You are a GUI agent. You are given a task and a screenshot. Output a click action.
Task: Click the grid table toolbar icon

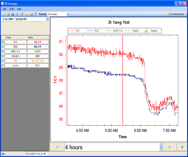[x=31, y=14]
